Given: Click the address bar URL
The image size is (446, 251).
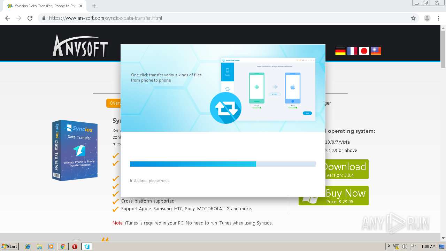Looking at the screenshot, I should click(105, 18).
